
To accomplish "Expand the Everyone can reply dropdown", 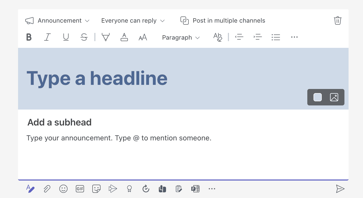I will pos(133,21).
